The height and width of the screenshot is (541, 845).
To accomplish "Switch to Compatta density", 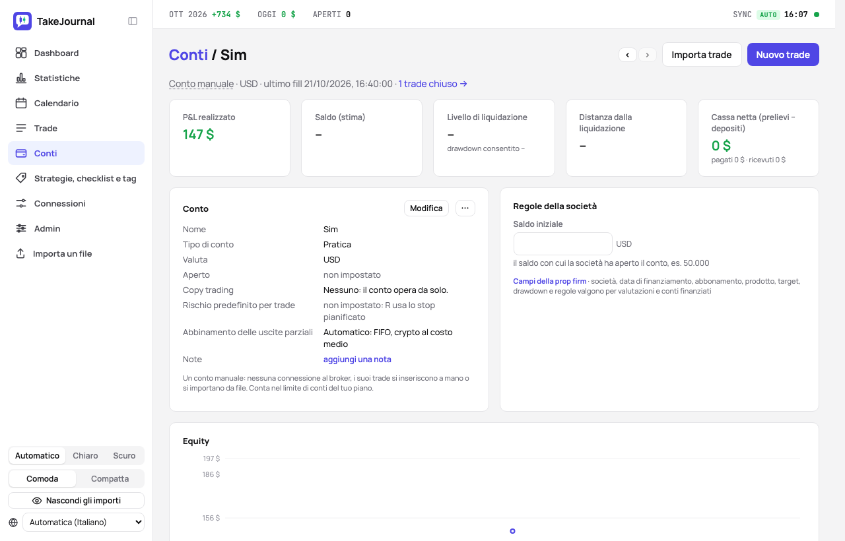I will [x=110, y=478].
